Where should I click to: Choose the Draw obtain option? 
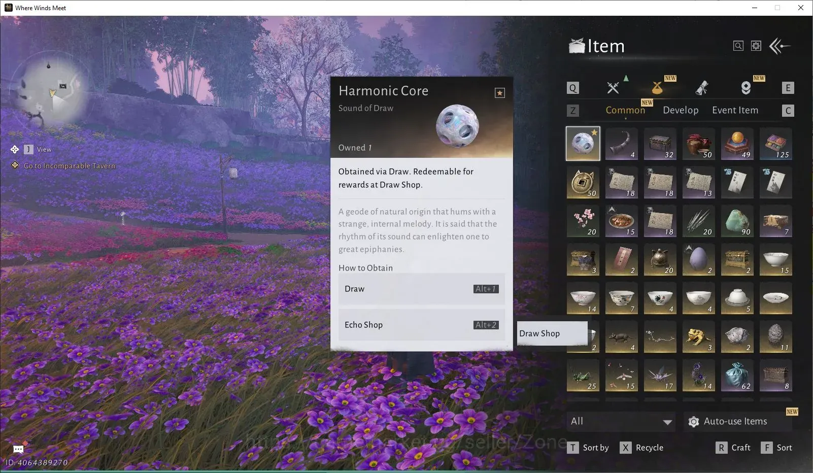click(422, 289)
